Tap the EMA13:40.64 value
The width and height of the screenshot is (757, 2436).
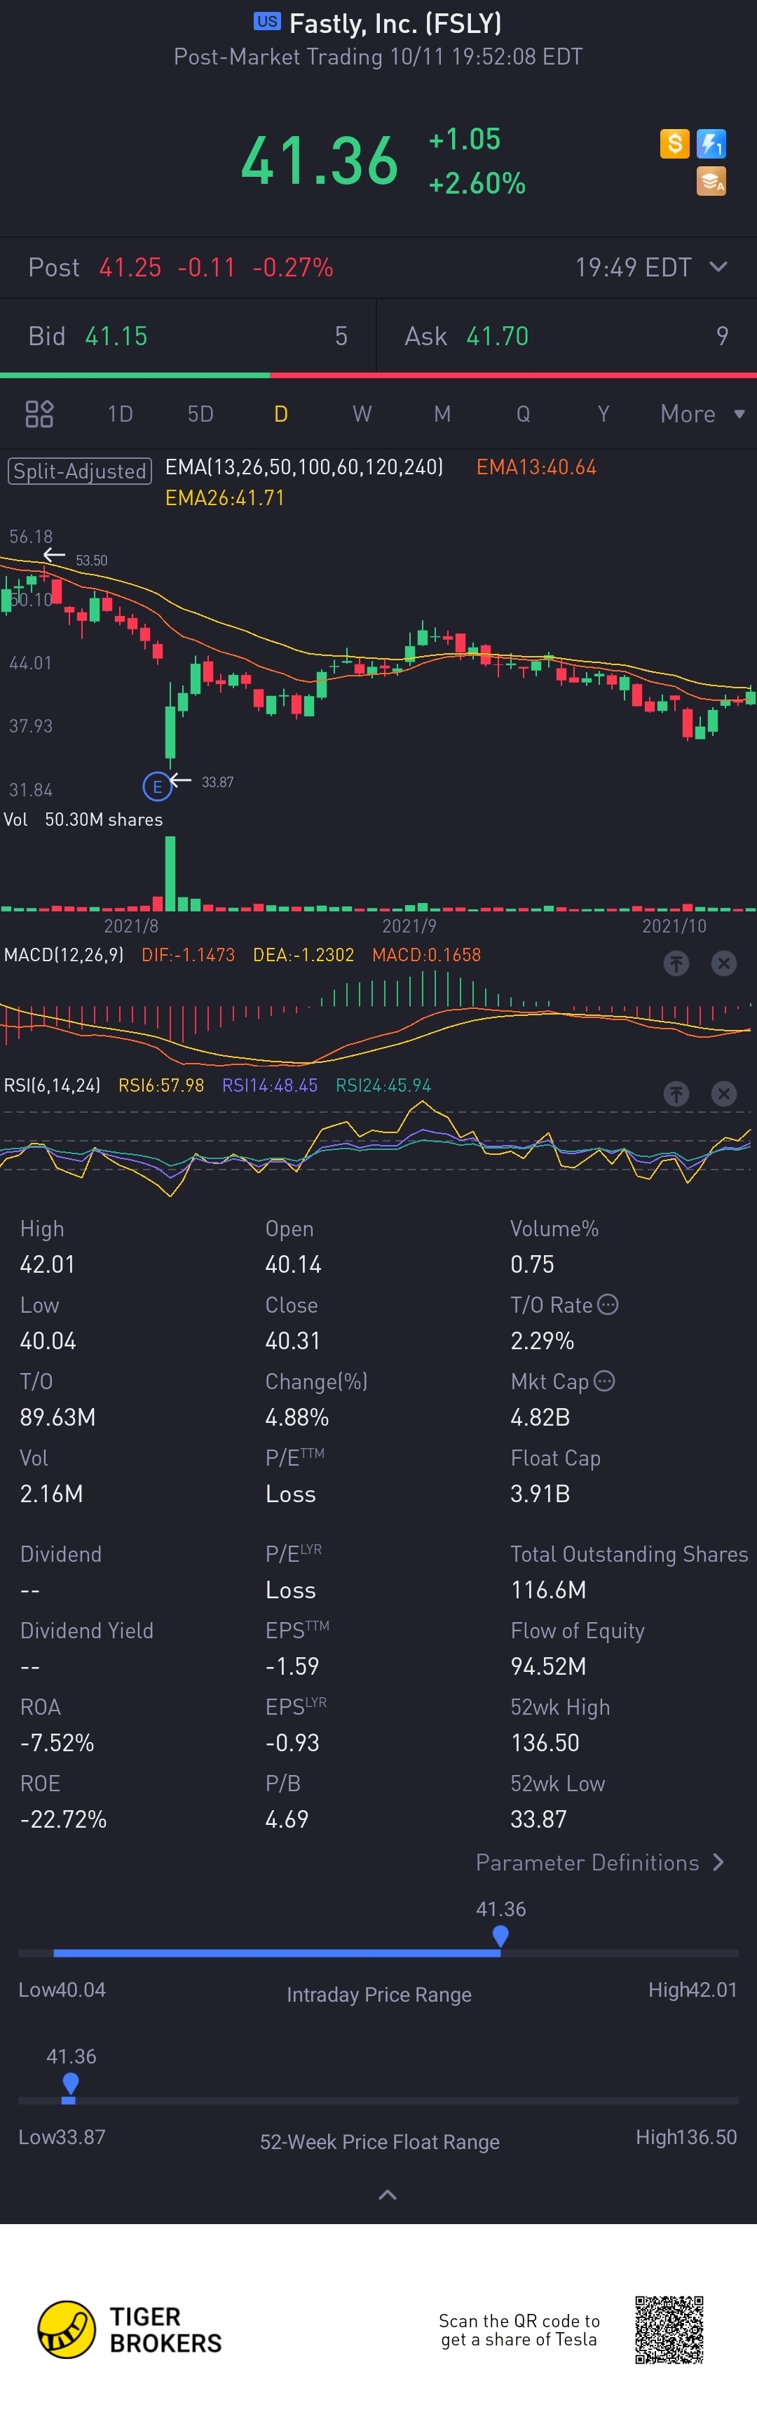(536, 467)
